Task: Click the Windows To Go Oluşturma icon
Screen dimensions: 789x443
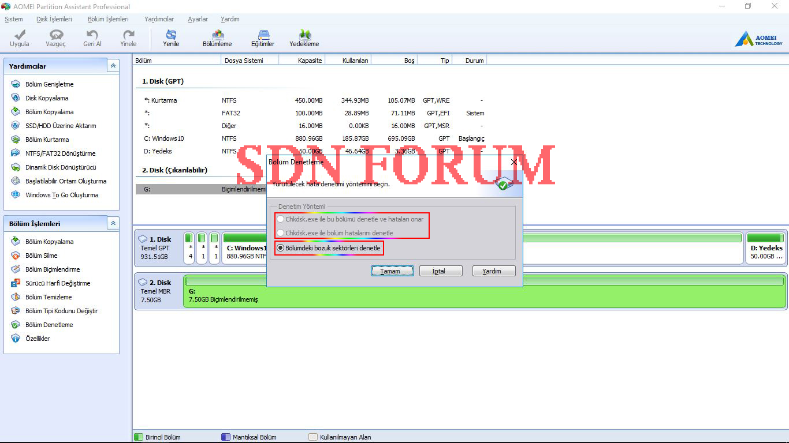Action: [16, 195]
